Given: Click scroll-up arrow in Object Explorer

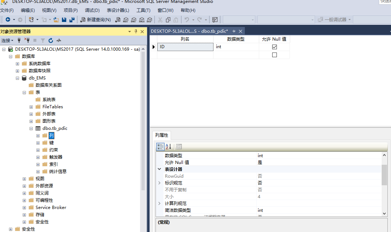Looking at the screenshot, I should 143,49.
